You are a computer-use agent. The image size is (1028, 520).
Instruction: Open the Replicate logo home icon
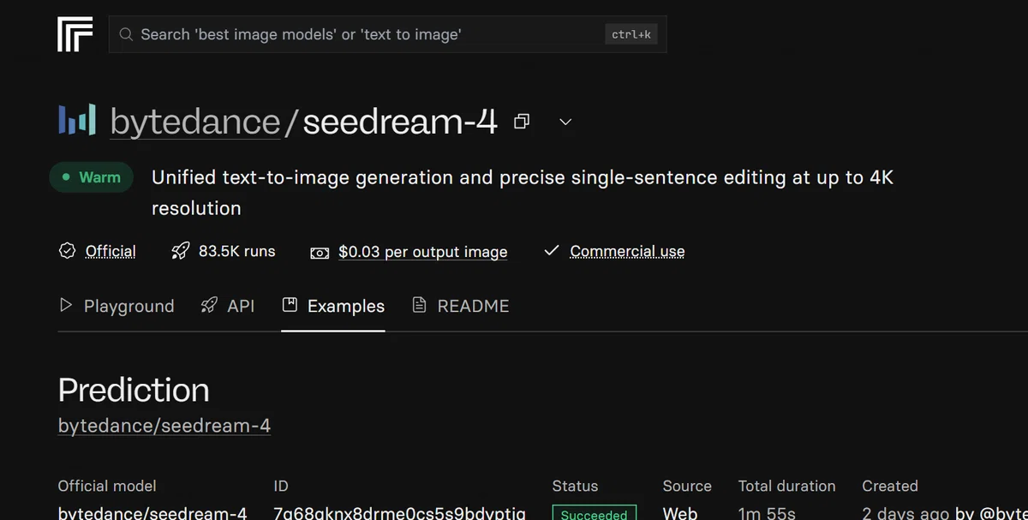click(x=75, y=35)
